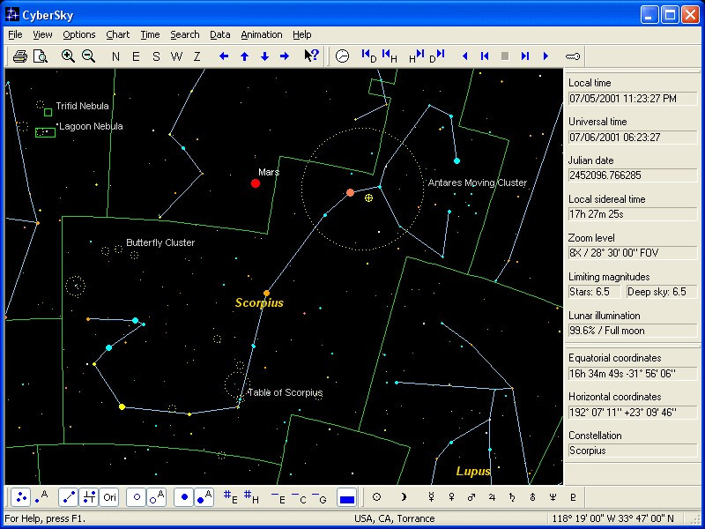Open the File menu

[15, 34]
